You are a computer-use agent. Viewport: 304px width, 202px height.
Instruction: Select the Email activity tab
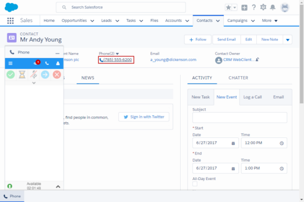[278, 97]
